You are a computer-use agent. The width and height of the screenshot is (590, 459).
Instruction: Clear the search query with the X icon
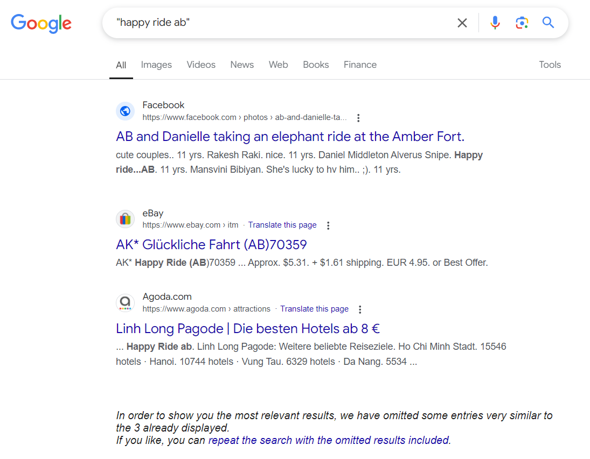coord(462,23)
